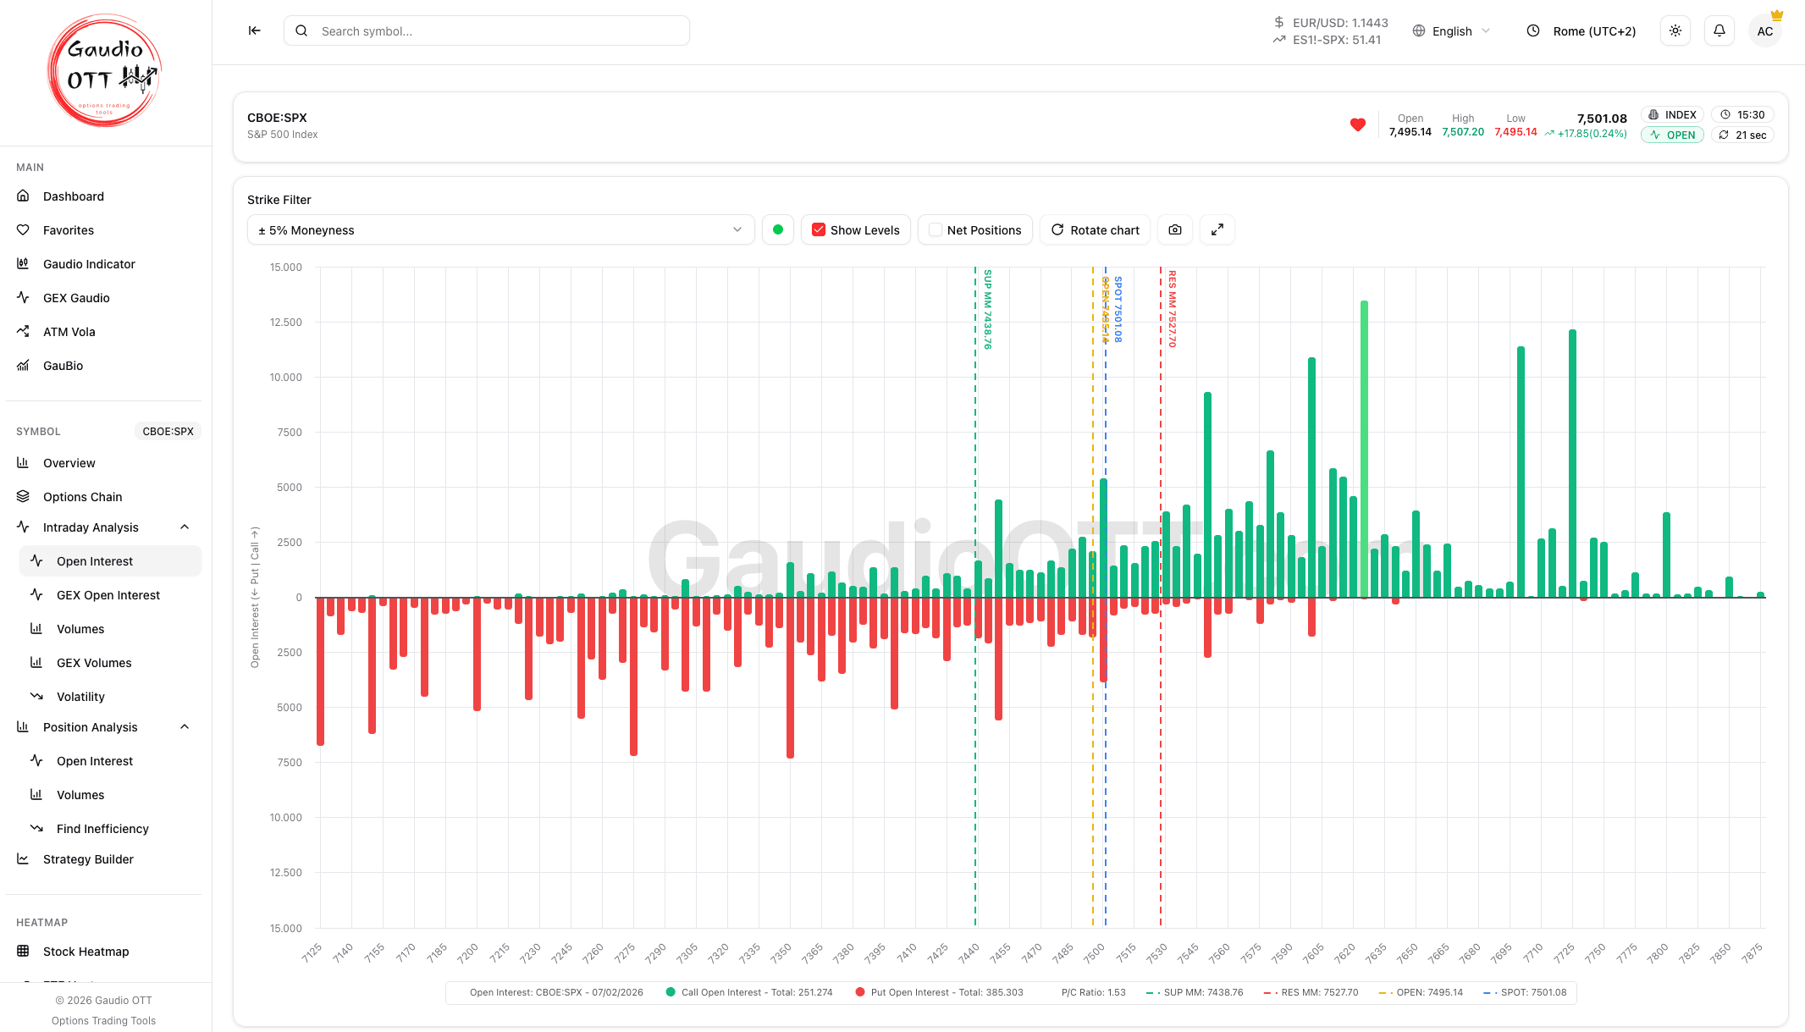The image size is (1805, 1032).
Task: Click the 21 sec refresh countdown
Action: tap(1742, 135)
